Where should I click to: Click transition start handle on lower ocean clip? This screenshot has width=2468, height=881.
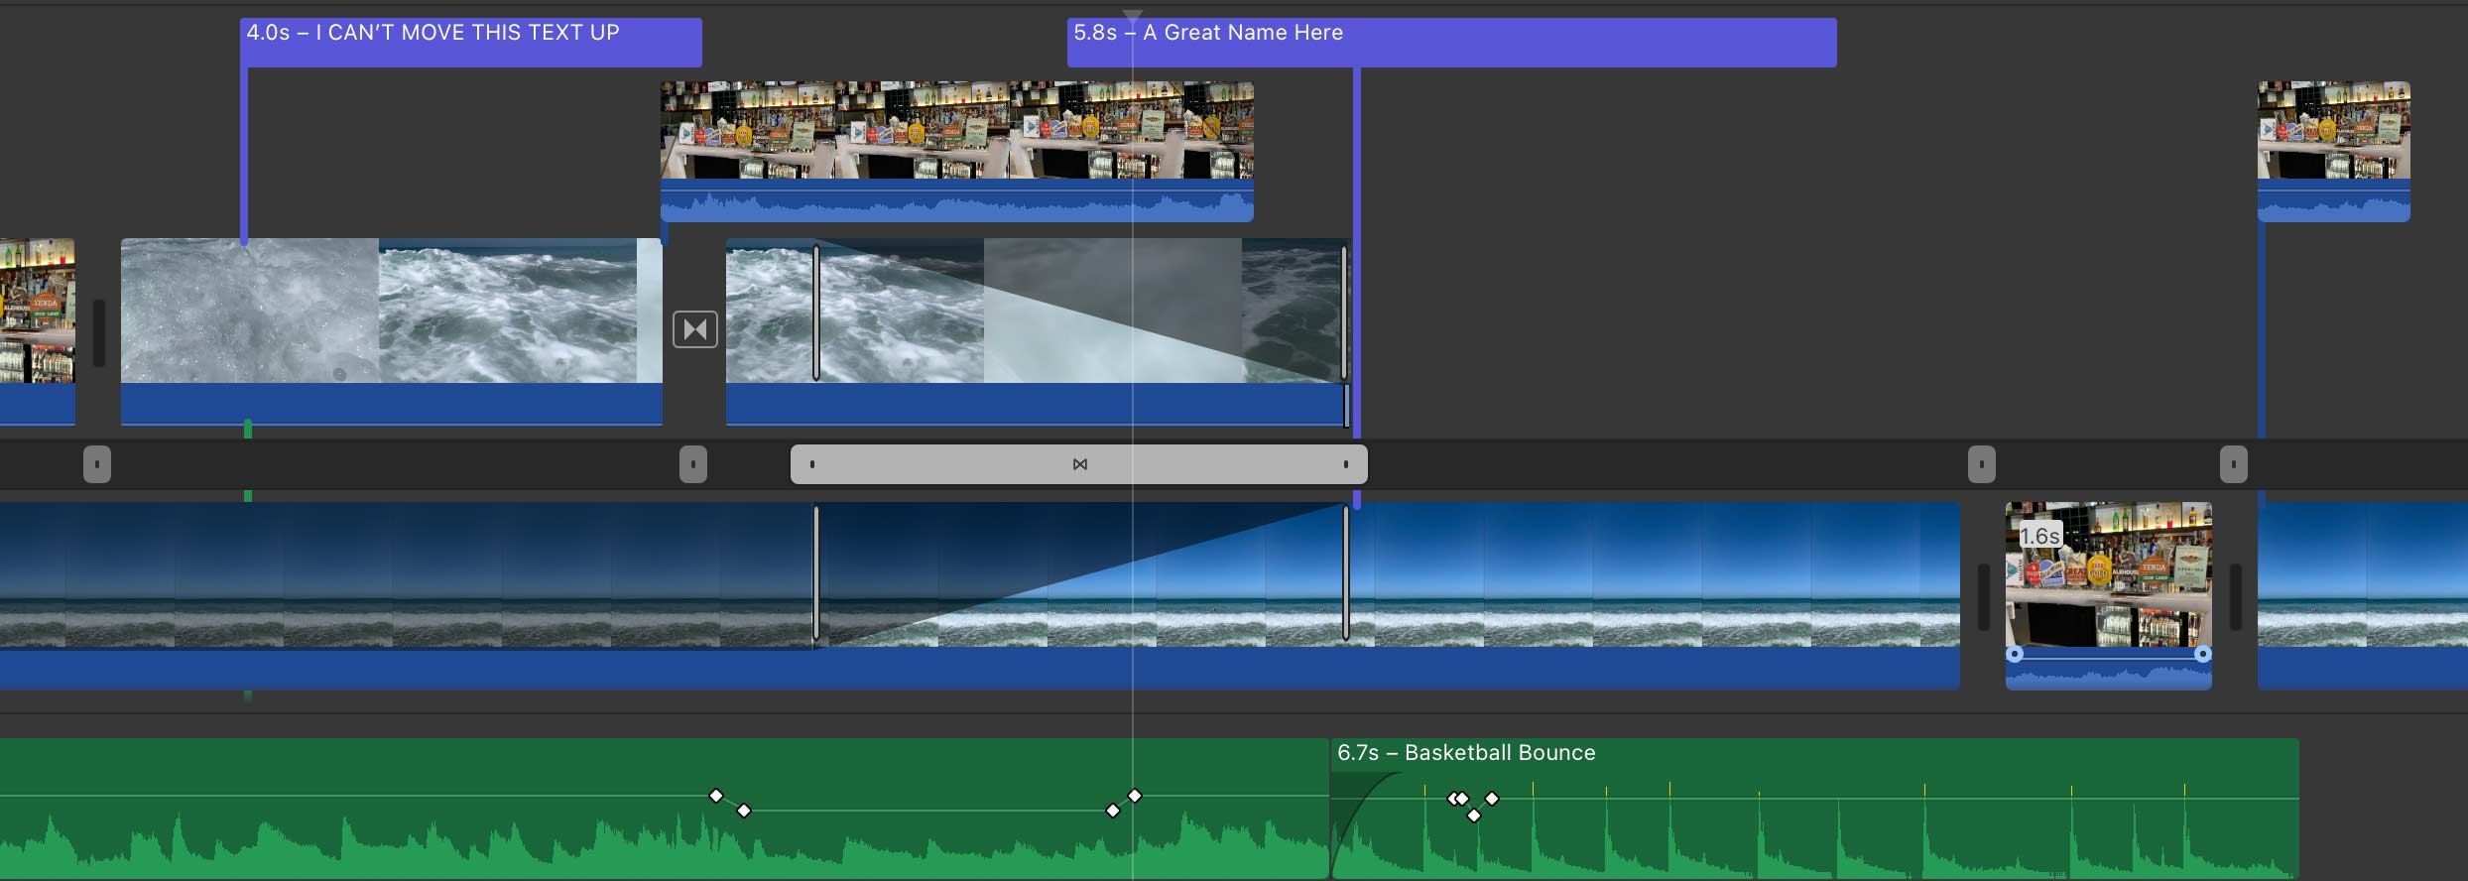(816, 573)
